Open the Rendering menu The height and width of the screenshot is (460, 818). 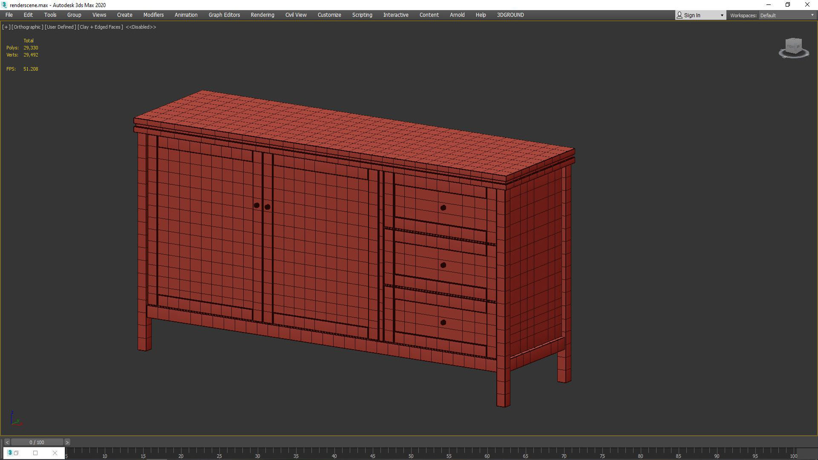pyautogui.click(x=262, y=15)
